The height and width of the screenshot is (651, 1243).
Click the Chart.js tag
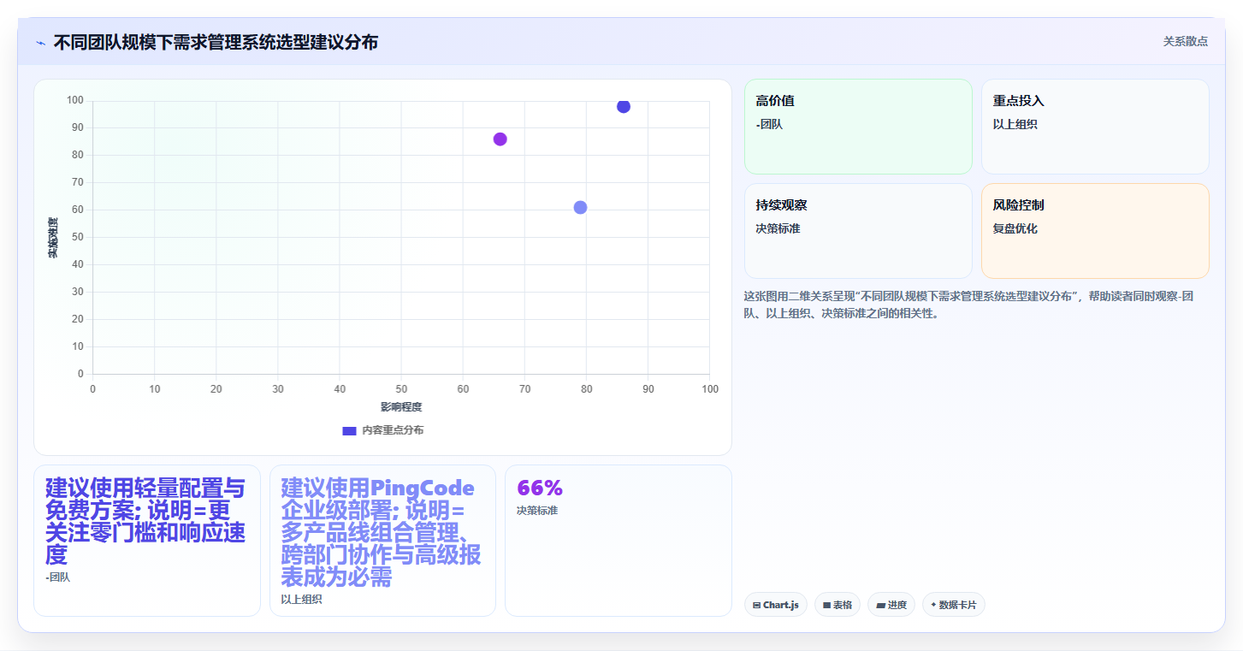[x=776, y=605]
